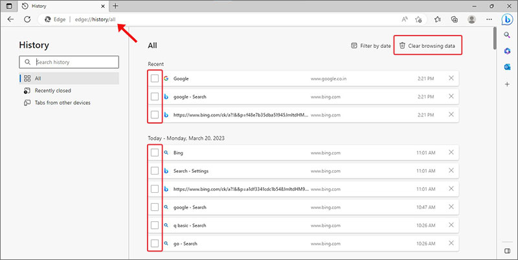This screenshot has height=260, width=518.
Task: Open the Filter by date dropdown
Action: tap(371, 46)
